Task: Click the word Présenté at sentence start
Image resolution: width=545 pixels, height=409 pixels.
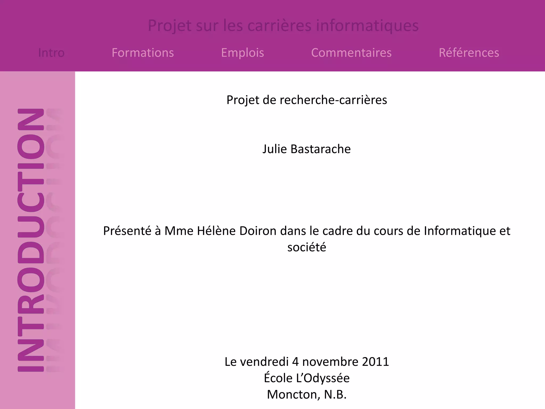Action: click(127, 231)
